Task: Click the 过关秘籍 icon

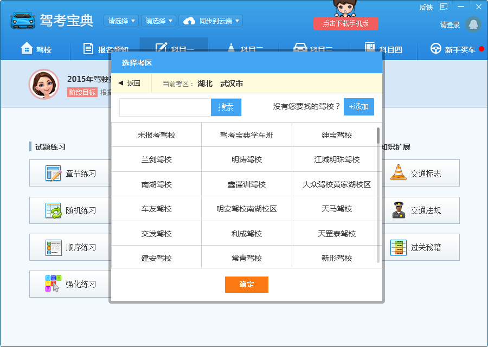Action: pos(399,247)
